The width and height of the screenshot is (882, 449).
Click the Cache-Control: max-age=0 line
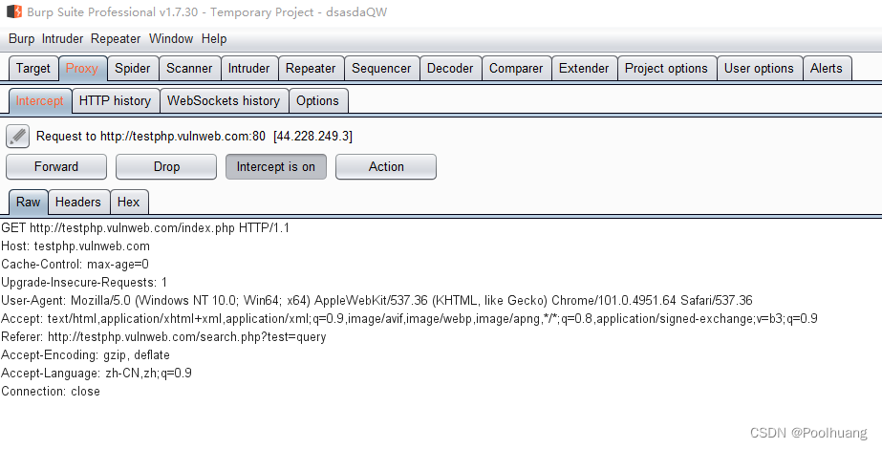click(x=75, y=264)
